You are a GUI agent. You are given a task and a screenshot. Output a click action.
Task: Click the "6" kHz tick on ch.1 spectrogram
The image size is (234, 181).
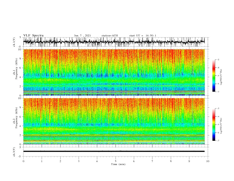coord(21,68)
